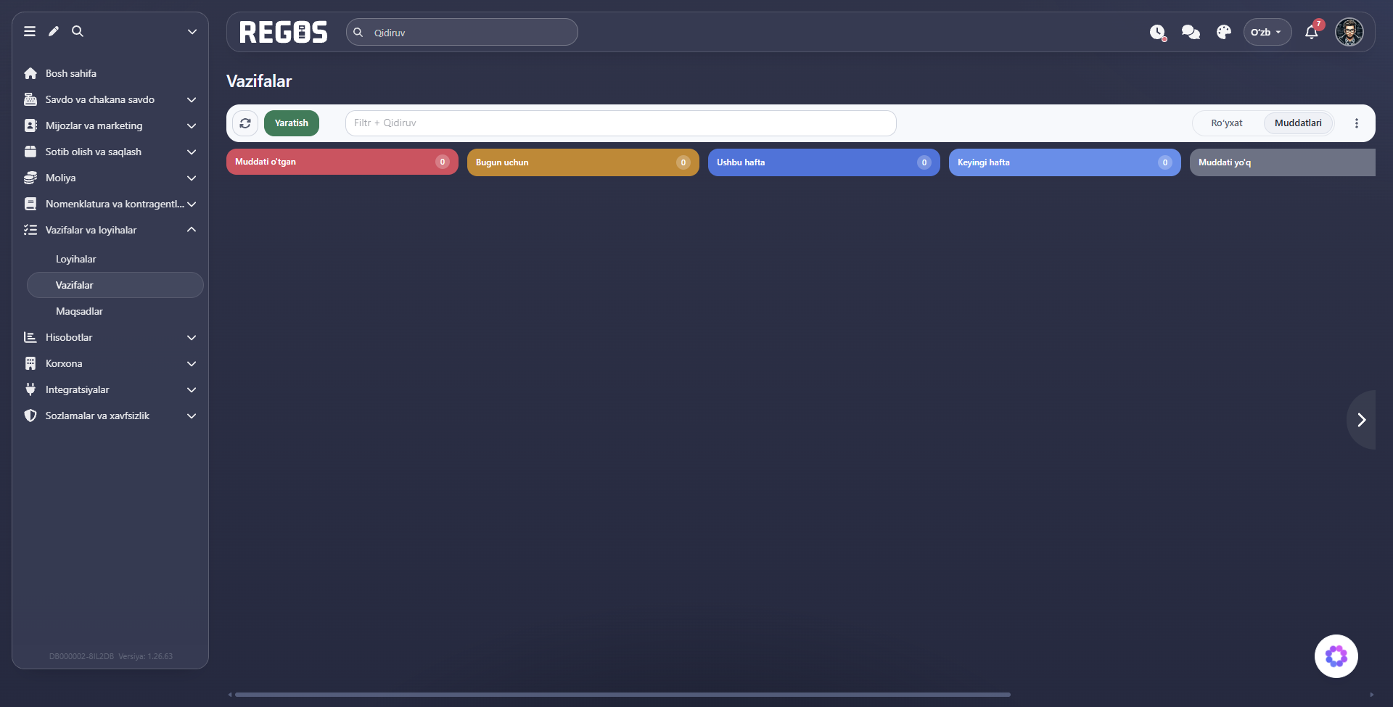This screenshot has width=1393, height=707.
Task: Click the Ushbu hafta column header
Action: point(824,162)
